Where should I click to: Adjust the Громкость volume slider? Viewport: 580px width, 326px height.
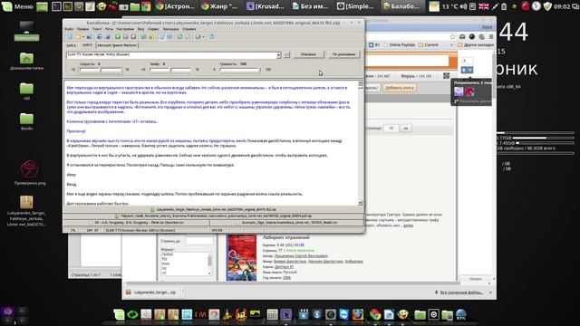(240, 70)
